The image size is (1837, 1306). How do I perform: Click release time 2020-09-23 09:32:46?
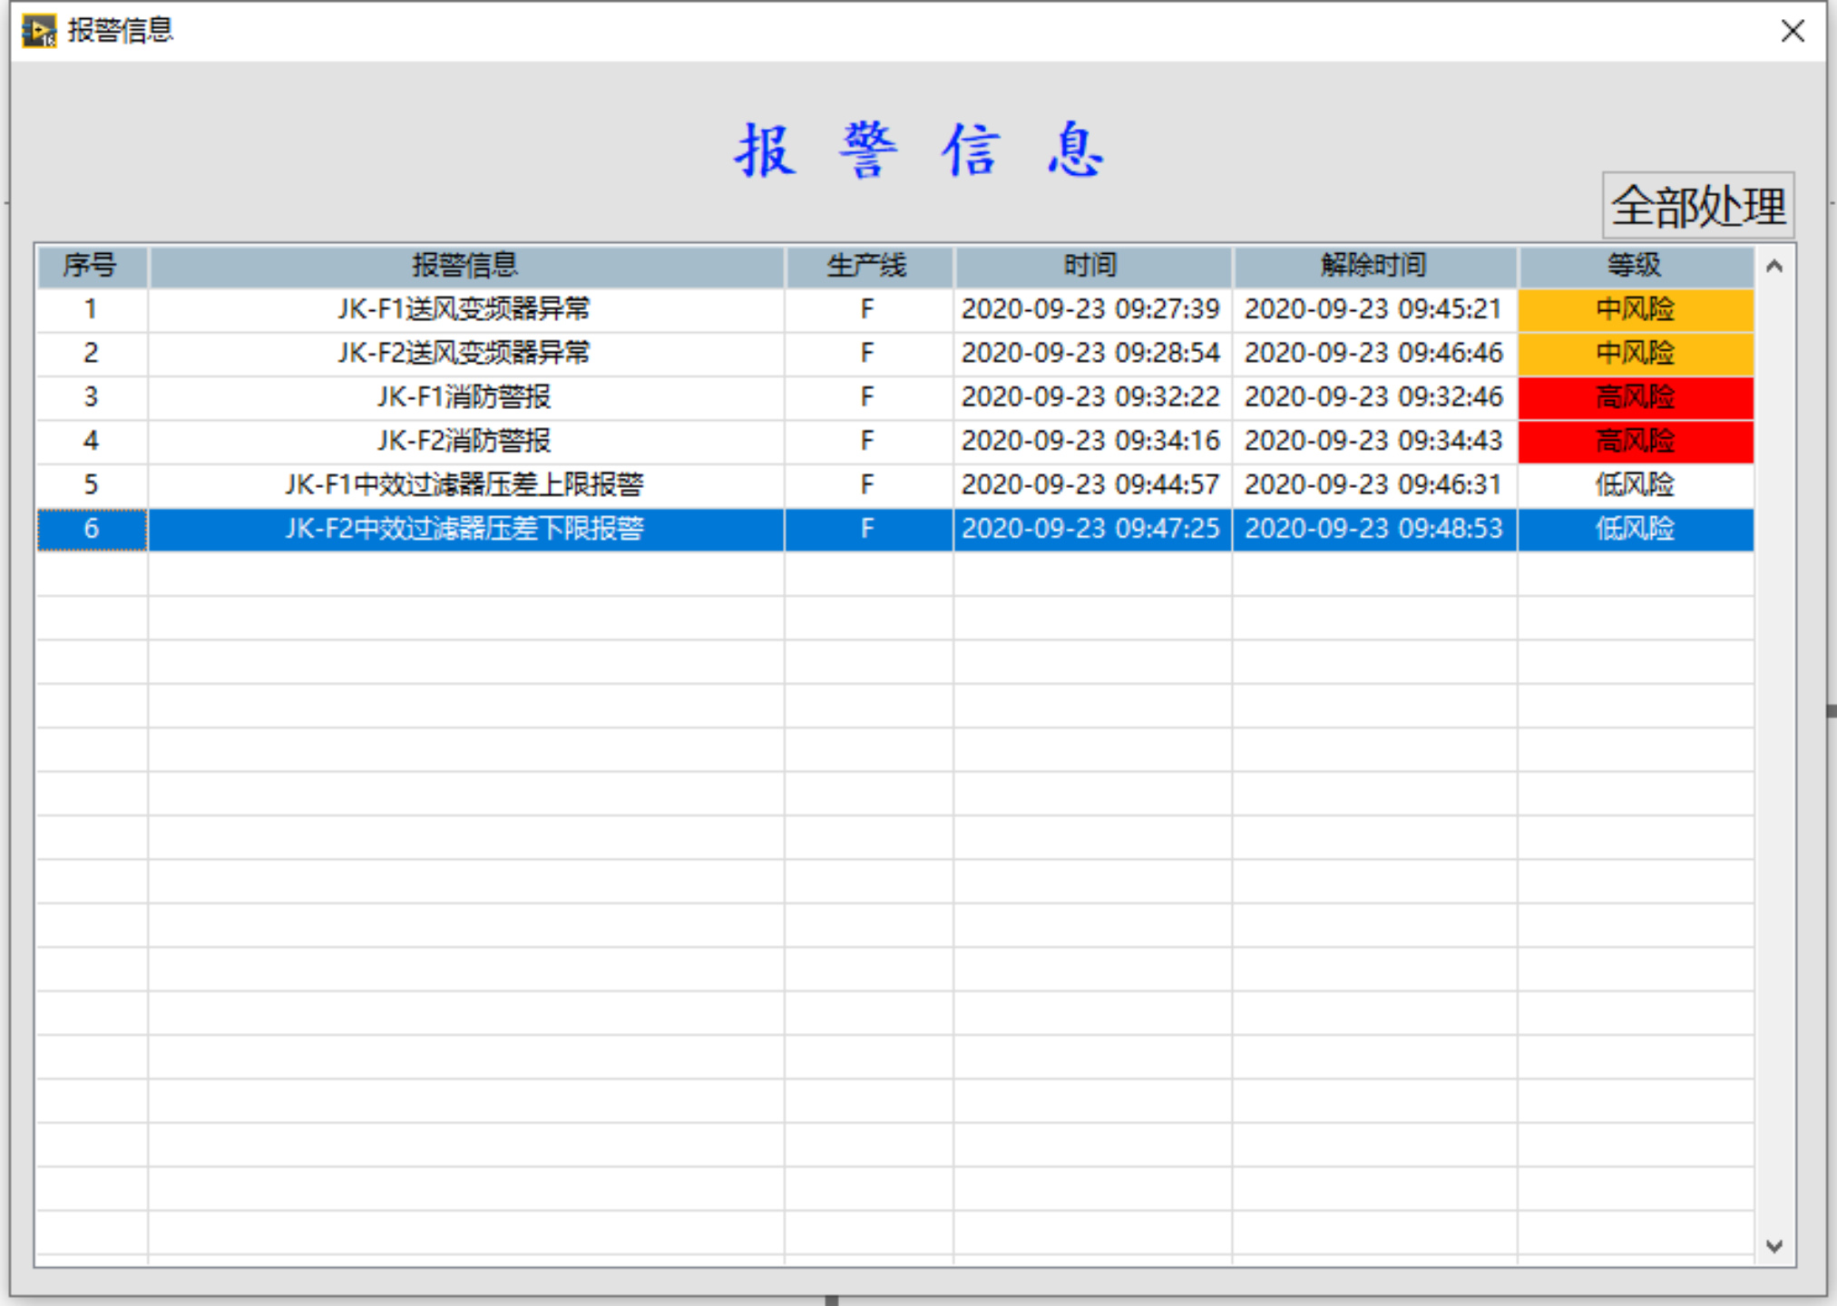(1374, 397)
